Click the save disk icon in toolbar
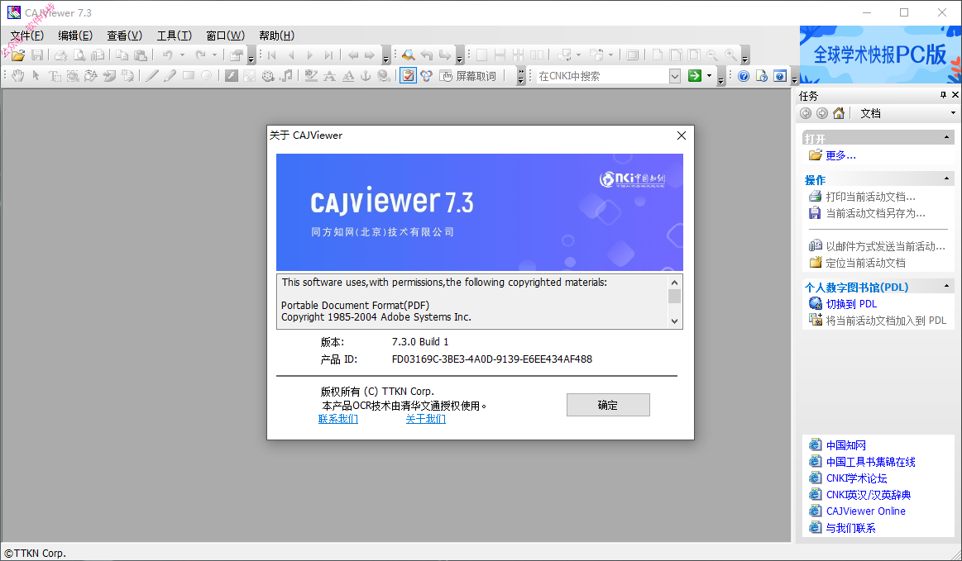 point(37,55)
